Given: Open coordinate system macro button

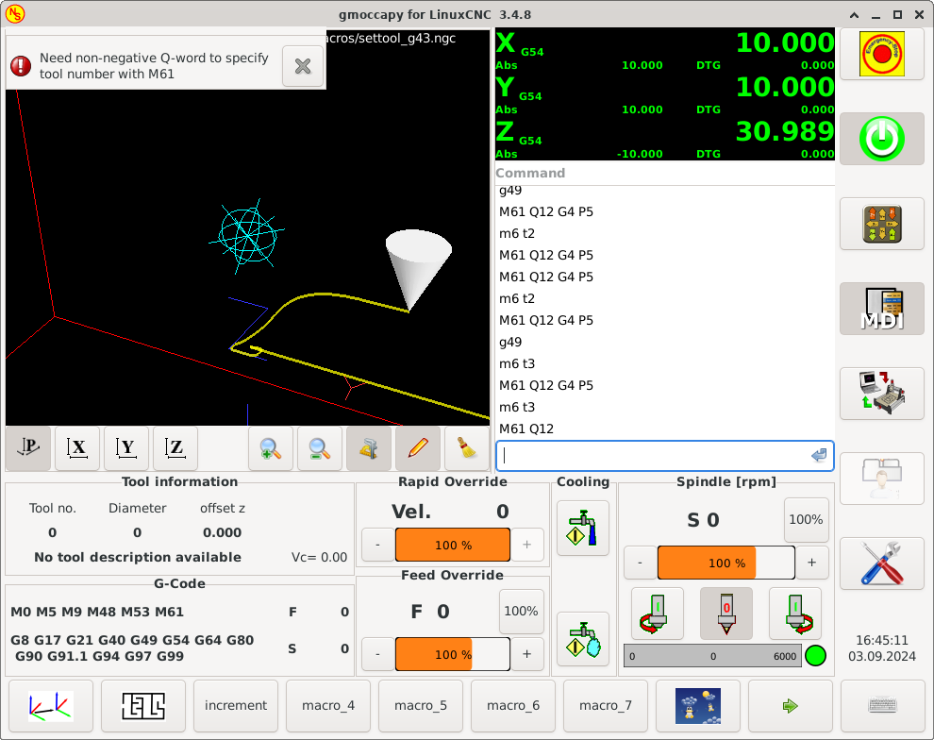Looking at the screenshot, I should tap(51, 706).
